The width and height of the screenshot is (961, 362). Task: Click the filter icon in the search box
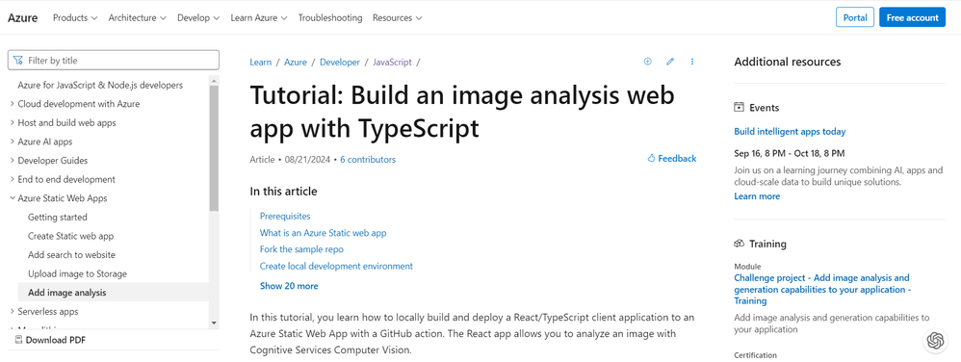pos(18,60)
